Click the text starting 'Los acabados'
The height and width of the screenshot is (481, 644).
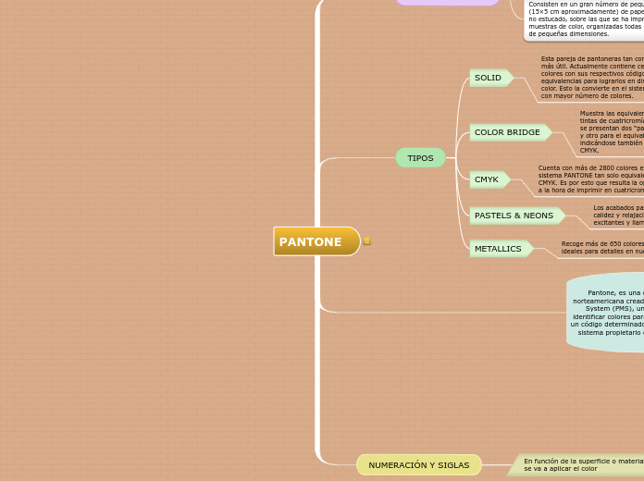point(618,216)
